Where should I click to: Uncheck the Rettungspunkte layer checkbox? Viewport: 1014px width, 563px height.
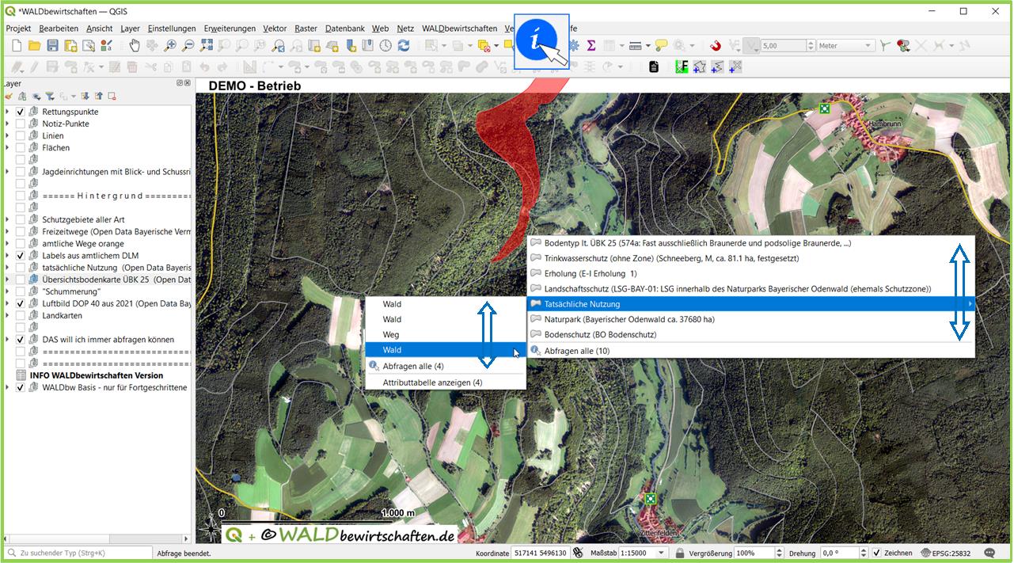point(21,112)
